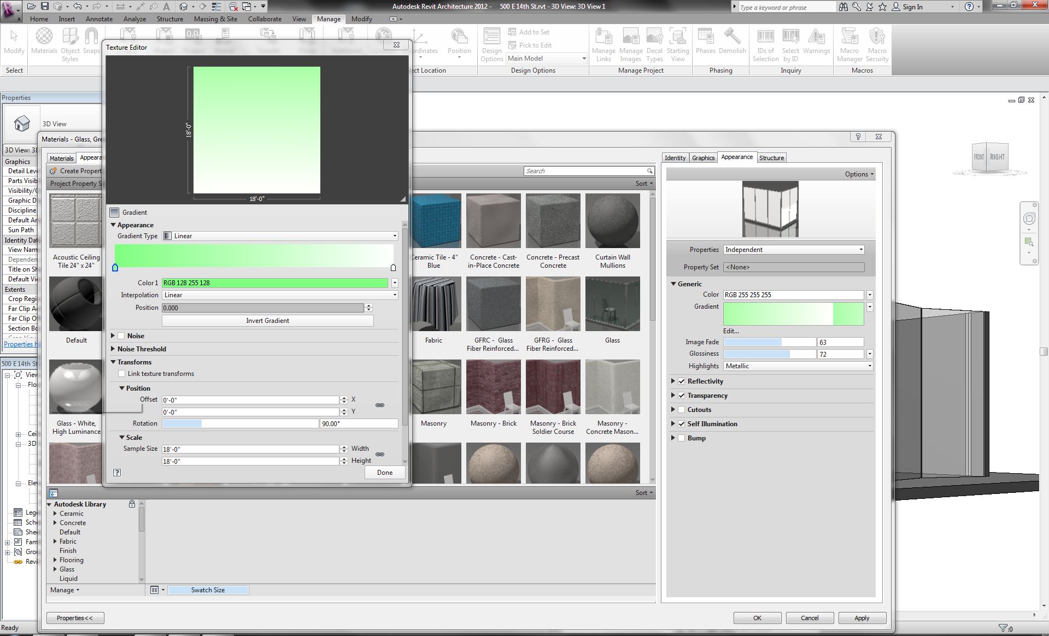Enable the Link texture transforms checkbox
The width and height of the screenshot is (1049, 636).
(x=122, y=374)
